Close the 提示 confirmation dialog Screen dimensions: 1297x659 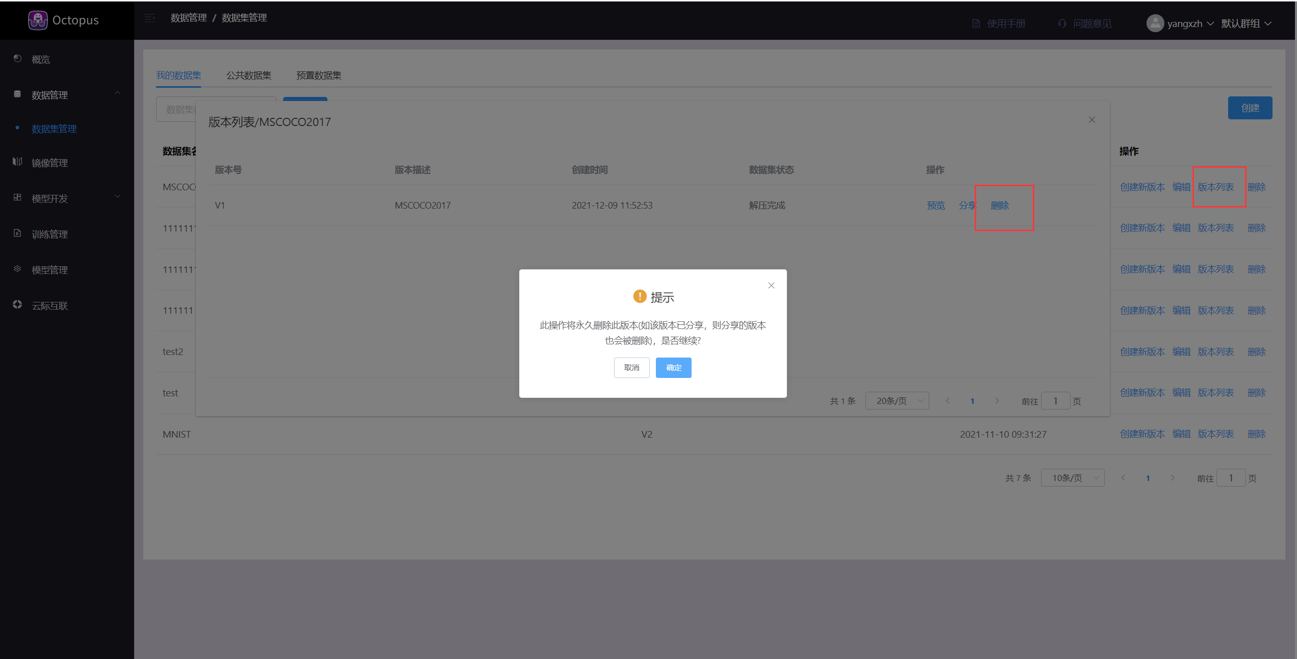tap(771, 286)
